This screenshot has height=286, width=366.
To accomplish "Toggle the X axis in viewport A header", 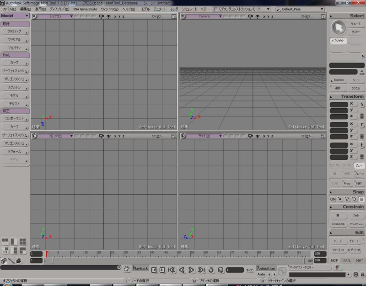I will [115, 16].
